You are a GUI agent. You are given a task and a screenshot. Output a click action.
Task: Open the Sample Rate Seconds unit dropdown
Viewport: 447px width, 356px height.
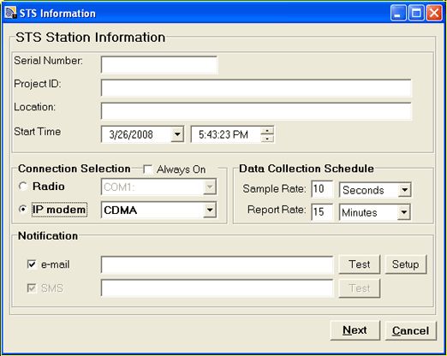pyautogui.click(x=404, y=190)
